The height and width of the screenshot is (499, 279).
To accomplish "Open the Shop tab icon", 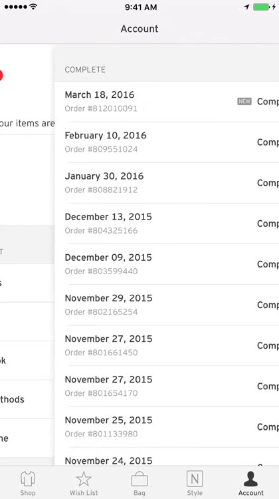I will point(28,479).
